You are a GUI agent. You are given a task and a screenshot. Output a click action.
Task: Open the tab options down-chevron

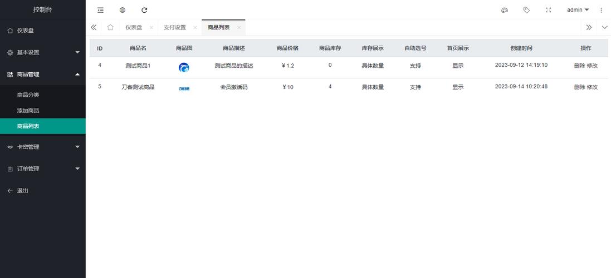[605, 27]
